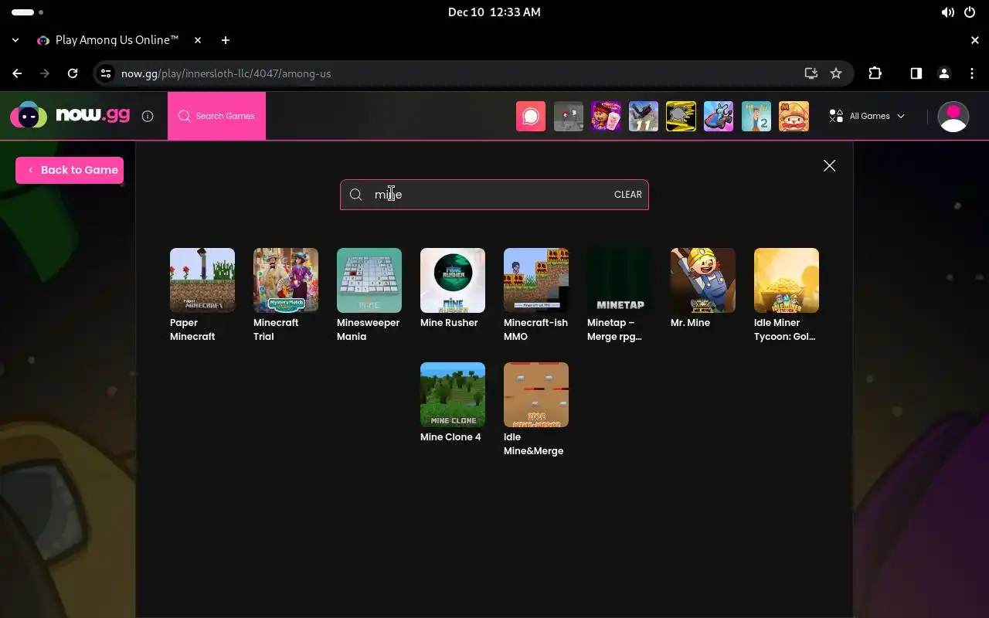
Task: Open the purple cards game shortcut icon
Action: coord(606,116)
